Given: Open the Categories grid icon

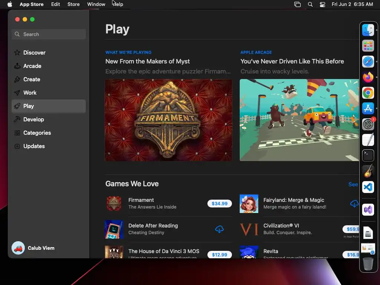Looking at the screenshot, I should (17, 133).
